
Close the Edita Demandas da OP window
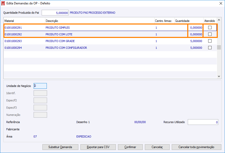coord(221,3)
